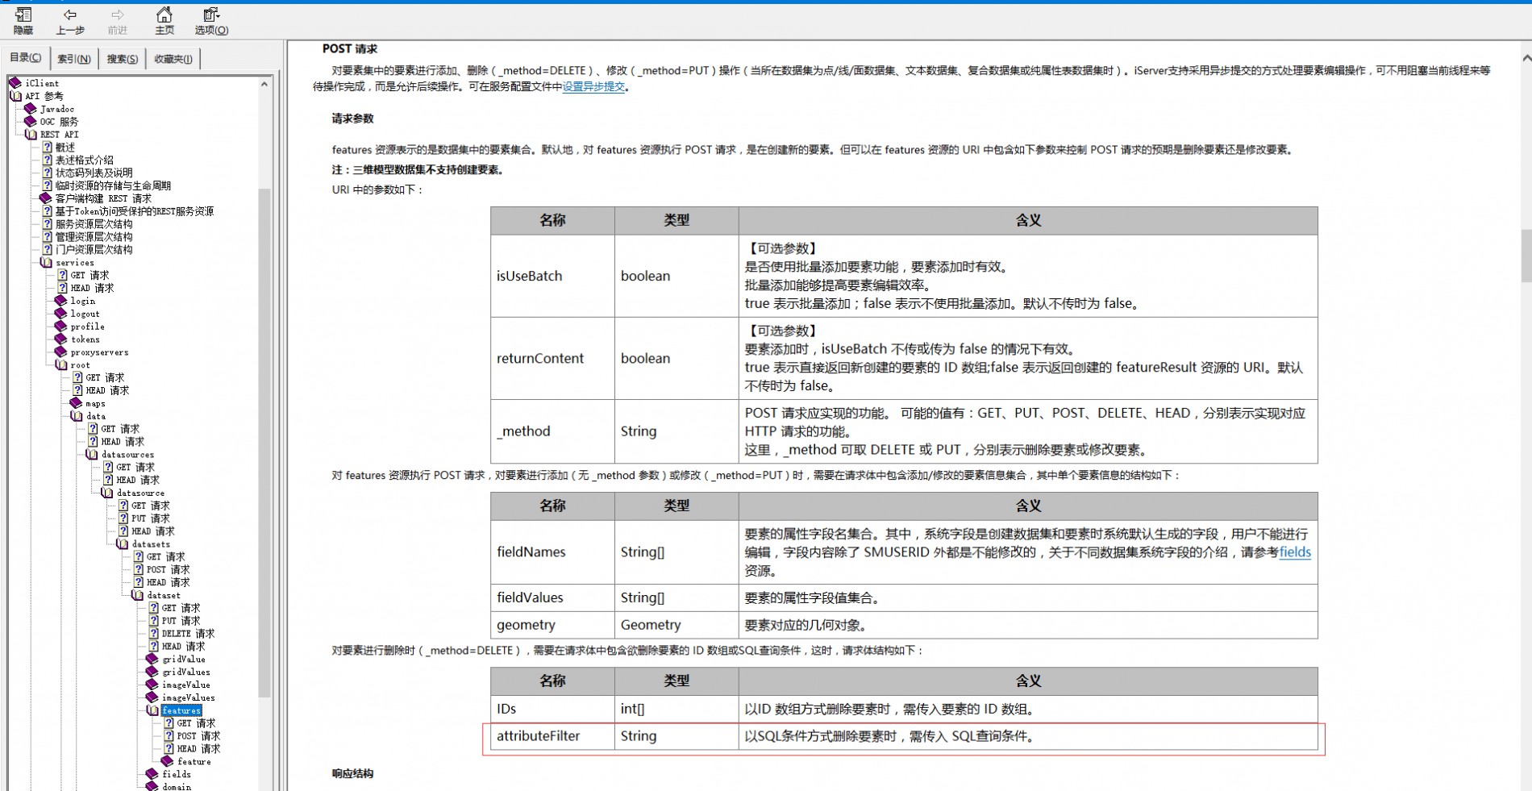Click the imageValue book icon
This screenshot has height=791, width=1532.
152,685
